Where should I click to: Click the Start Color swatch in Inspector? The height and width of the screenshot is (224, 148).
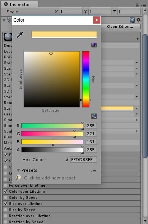pyautogui.click(x=117, y=108)
